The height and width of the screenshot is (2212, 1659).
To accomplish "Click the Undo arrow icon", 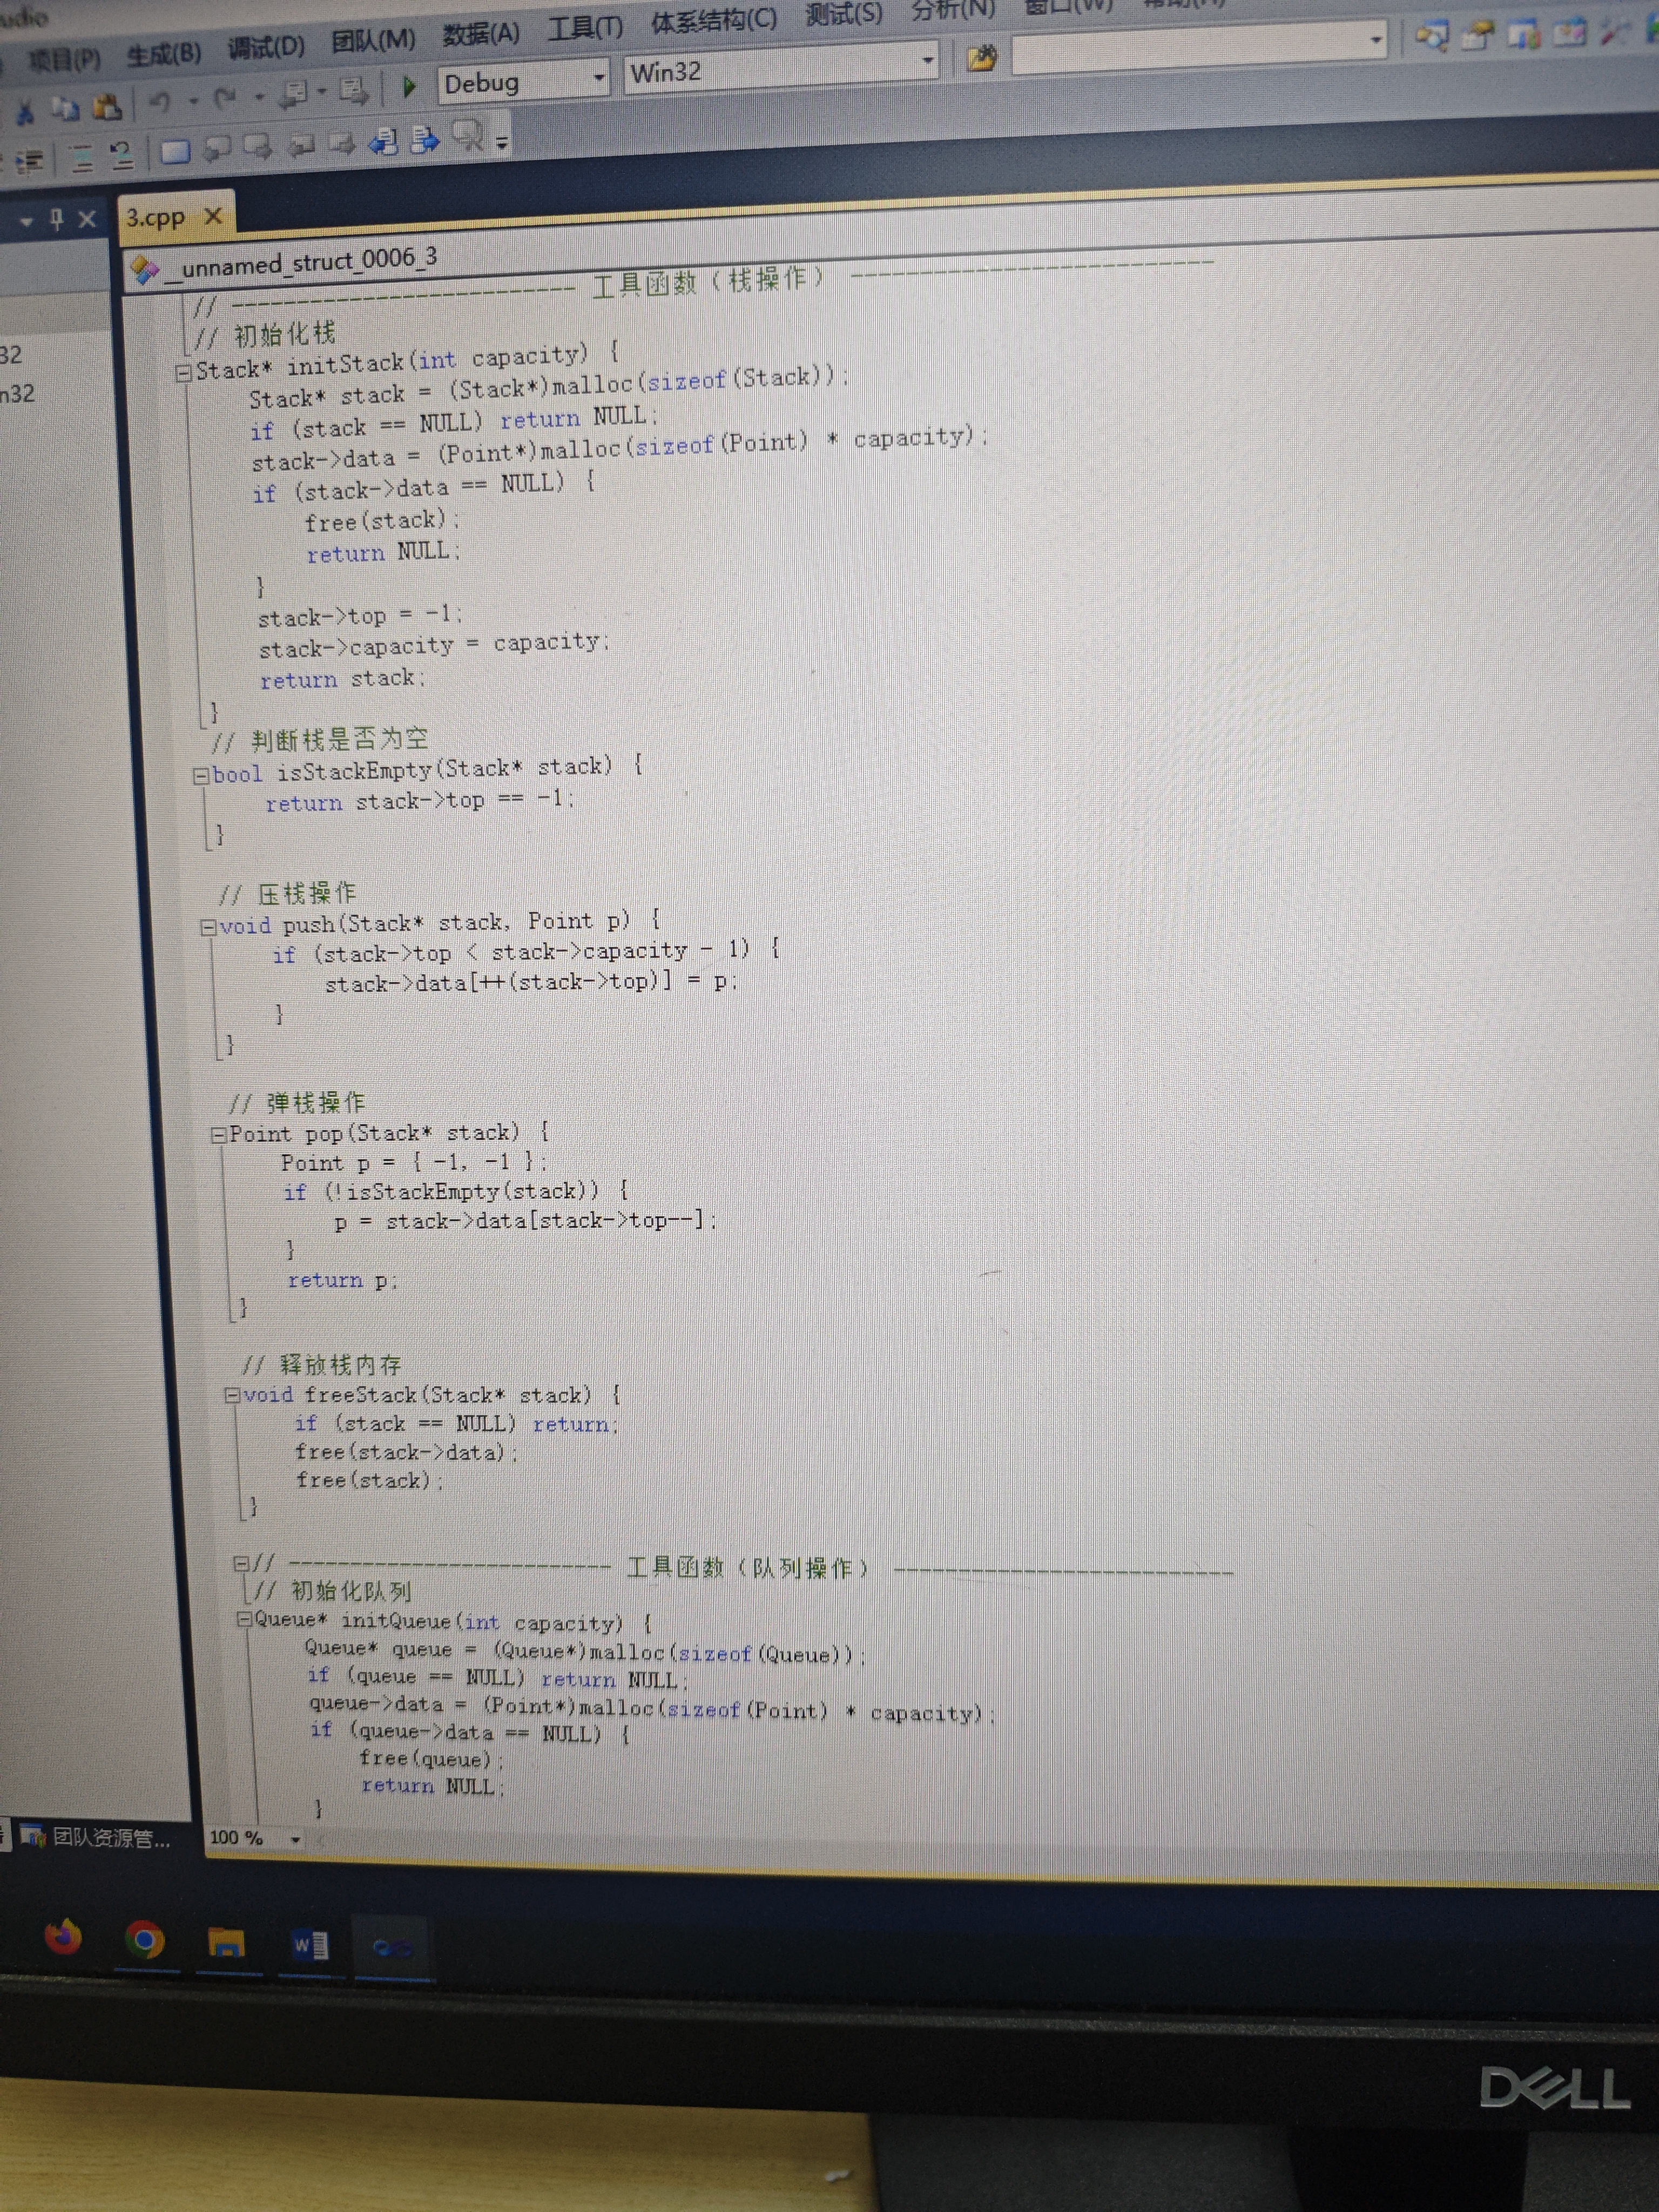I will [x=160, y=101].
